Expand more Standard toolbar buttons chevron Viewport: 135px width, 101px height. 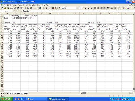pyautogui.click(x=59, y=8)
